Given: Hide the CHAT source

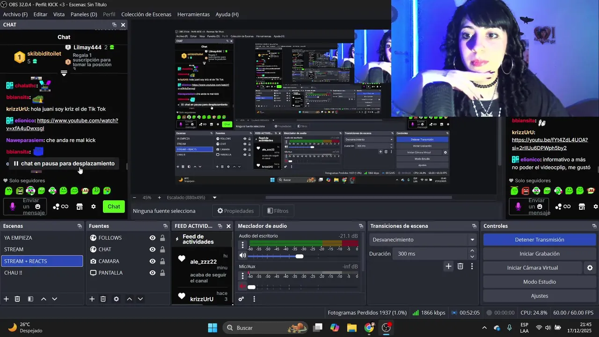Looking at the screenshot, I should 153,249.
